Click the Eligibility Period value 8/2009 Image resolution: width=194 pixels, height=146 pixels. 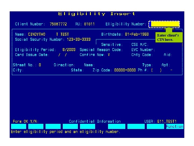(x=69, y=50)
